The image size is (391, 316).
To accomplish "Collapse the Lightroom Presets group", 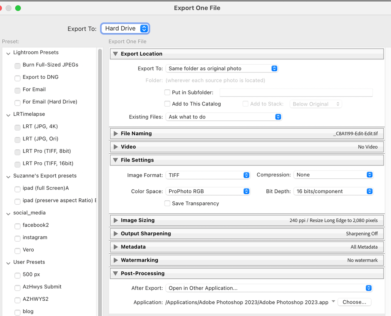I will [9, 53].
